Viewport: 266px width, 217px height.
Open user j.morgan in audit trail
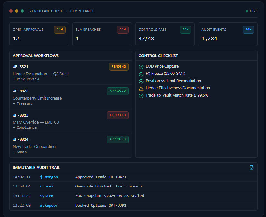pos(49,177)
